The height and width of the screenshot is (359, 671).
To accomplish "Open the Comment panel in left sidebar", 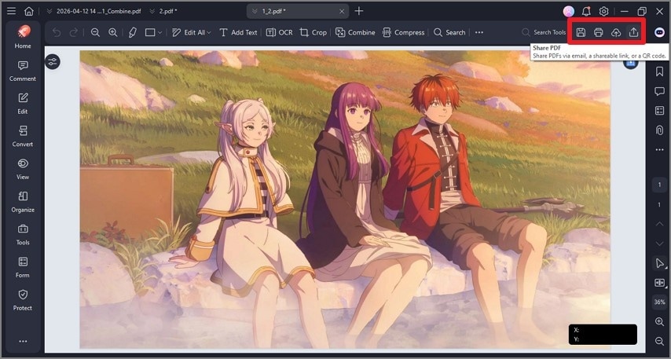I will pos(23,71).
